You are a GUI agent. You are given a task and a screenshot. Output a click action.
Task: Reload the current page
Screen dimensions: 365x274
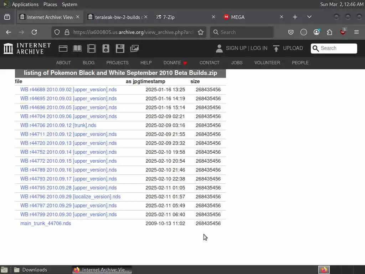[x=34, y=32]
